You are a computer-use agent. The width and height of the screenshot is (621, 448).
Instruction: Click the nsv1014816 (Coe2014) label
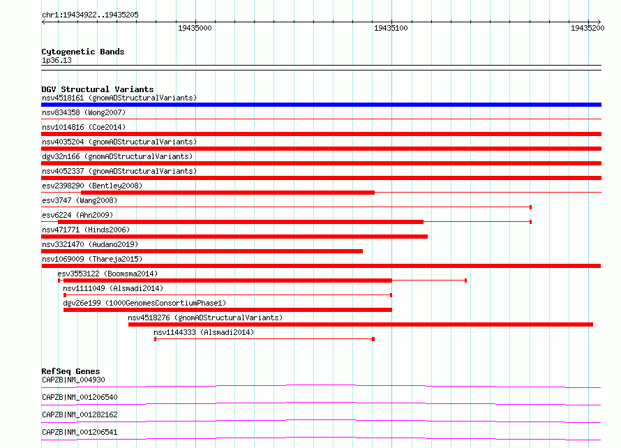coord(84,127)
